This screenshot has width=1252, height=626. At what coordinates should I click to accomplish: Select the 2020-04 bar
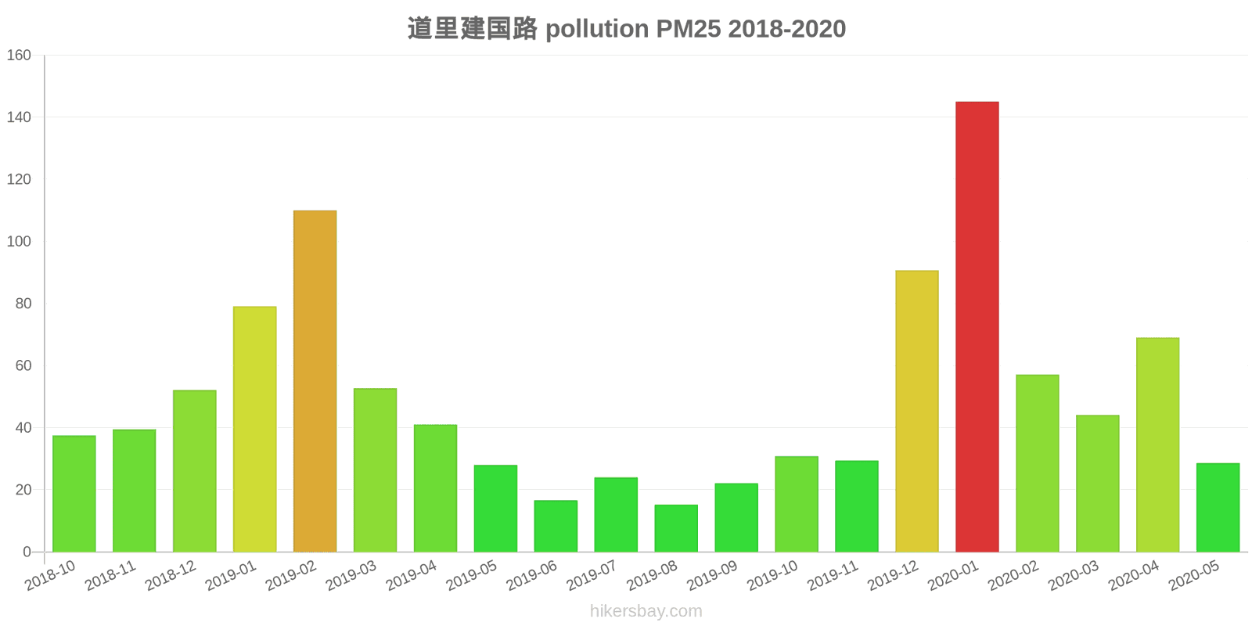pos(1157,444)
